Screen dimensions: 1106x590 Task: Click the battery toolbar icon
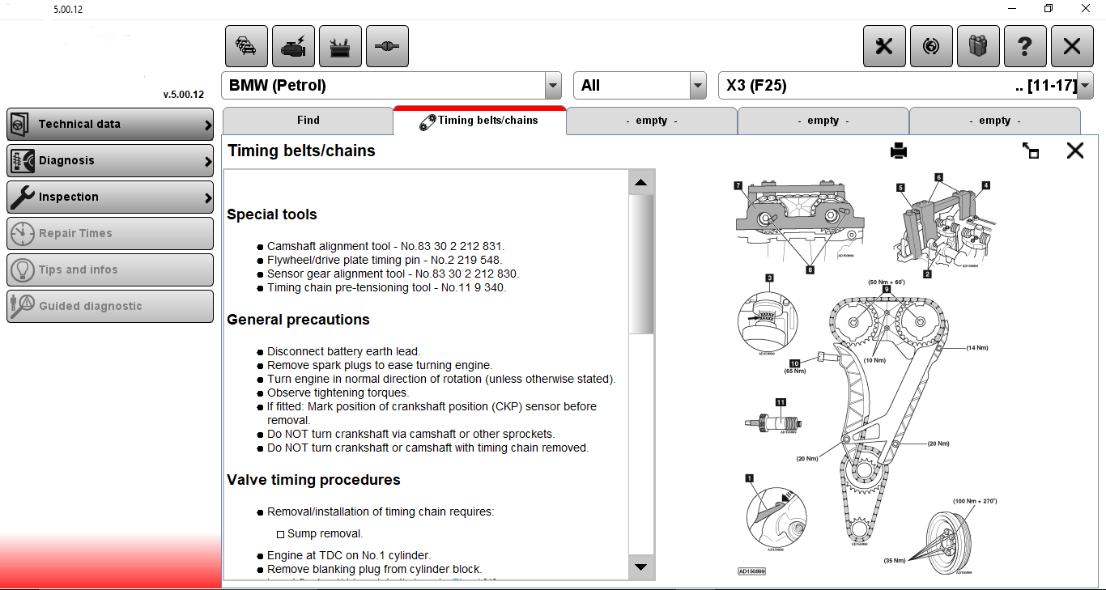(x=340, y=46)
